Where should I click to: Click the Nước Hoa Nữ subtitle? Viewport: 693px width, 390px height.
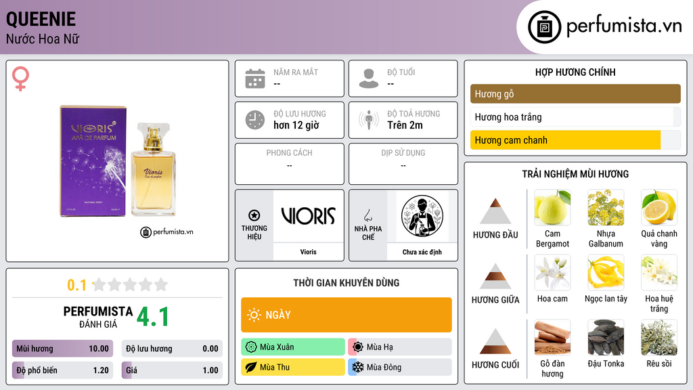[43, 39]
